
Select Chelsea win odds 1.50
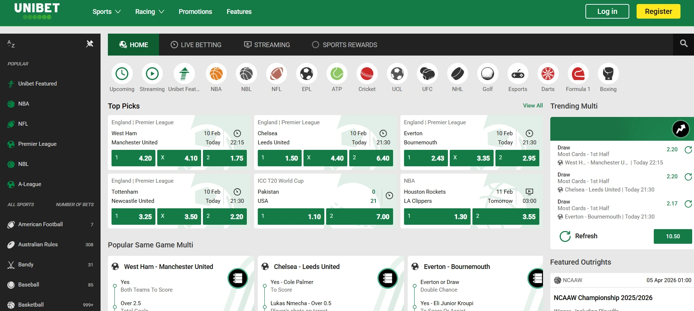(280, 158)
